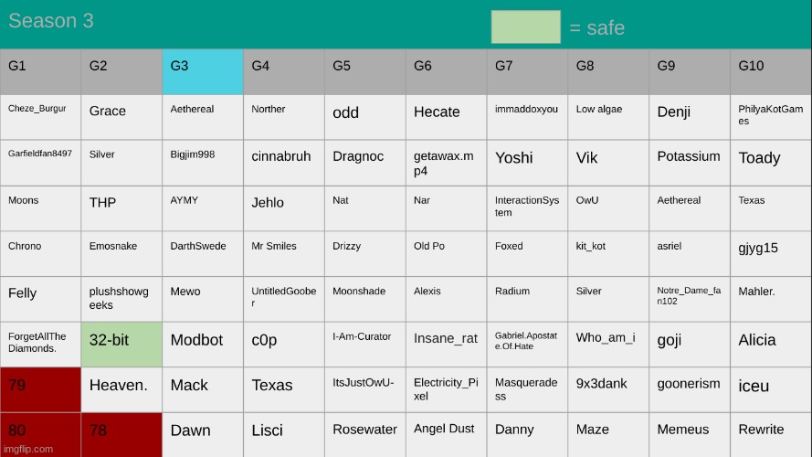Click the green 32-bit cell
Screen dimensions: 812x457
tap(121, 345)
